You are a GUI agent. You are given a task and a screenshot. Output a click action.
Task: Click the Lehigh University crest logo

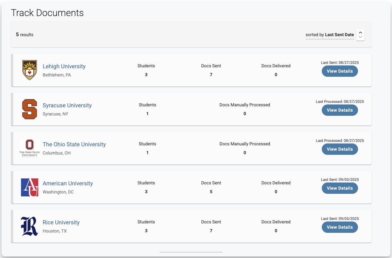click(x=30, y=70)
